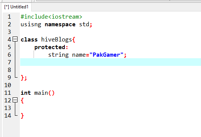201x137 pixels.
Task: Click the misspelled word usisng
Action: (31, 24)
